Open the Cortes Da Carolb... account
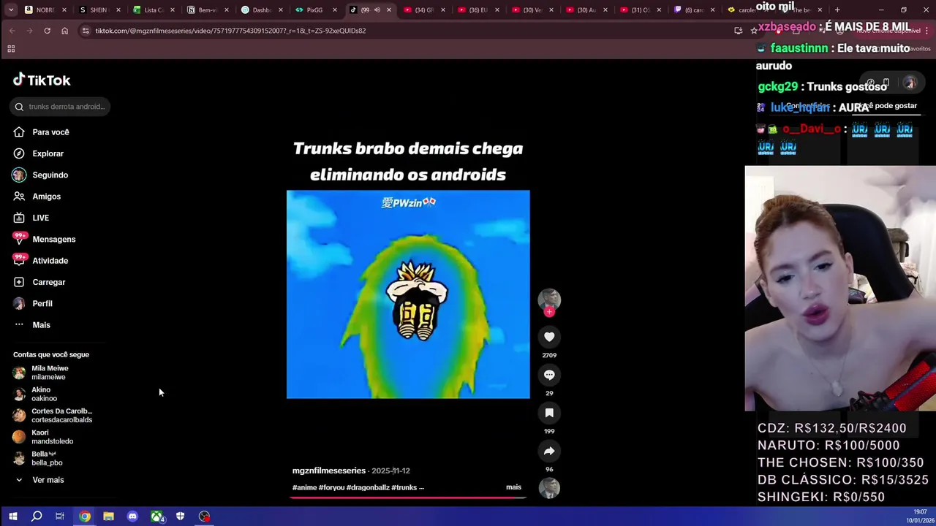The height and width of the screenshot is (526, 936). (x=61, y=416)
